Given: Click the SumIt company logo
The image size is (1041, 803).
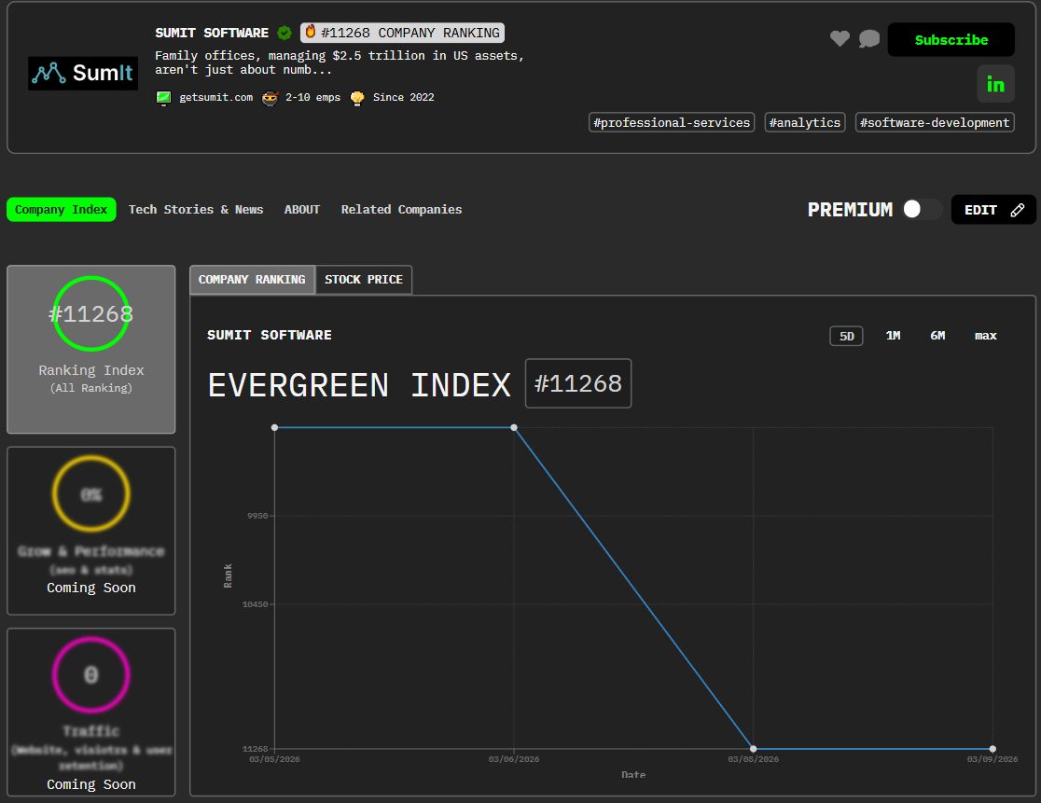Looking at the screenshot, I should click(83, 73).
